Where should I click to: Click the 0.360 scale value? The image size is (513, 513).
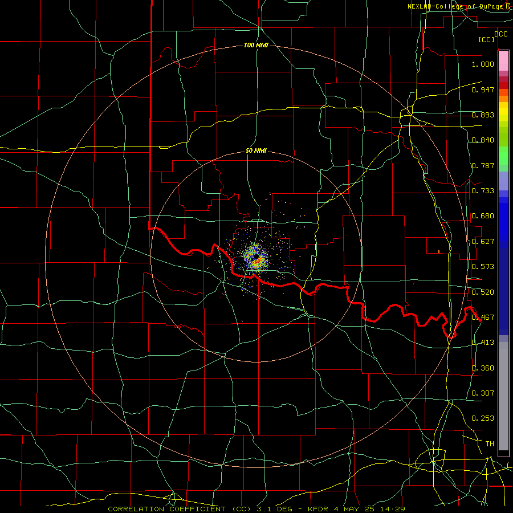(483, 368)
